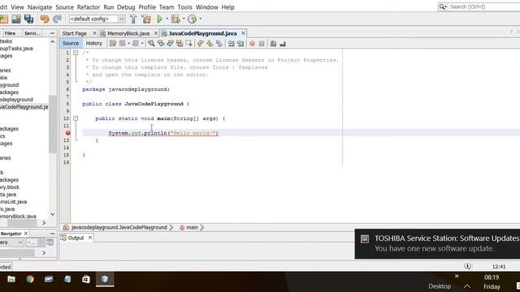Open the editor Forward history dropdown arrow

point(142,43)
